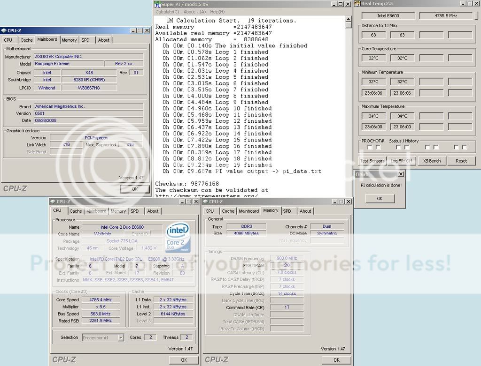Click Super PI scrollbar up arrow
Image resolution: width=481 pixels, height=366 pixels.
pyautogui.click(x=348, y=19)
